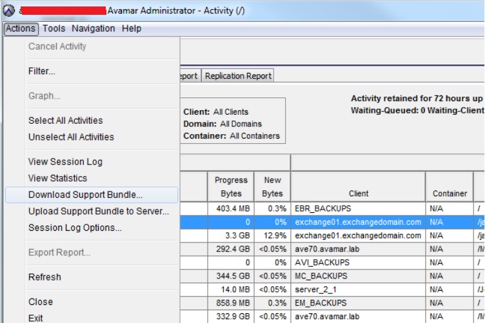Screen dimensions: 487x323
Task: Open the Tools menu
Action: [x=54, y=28]
